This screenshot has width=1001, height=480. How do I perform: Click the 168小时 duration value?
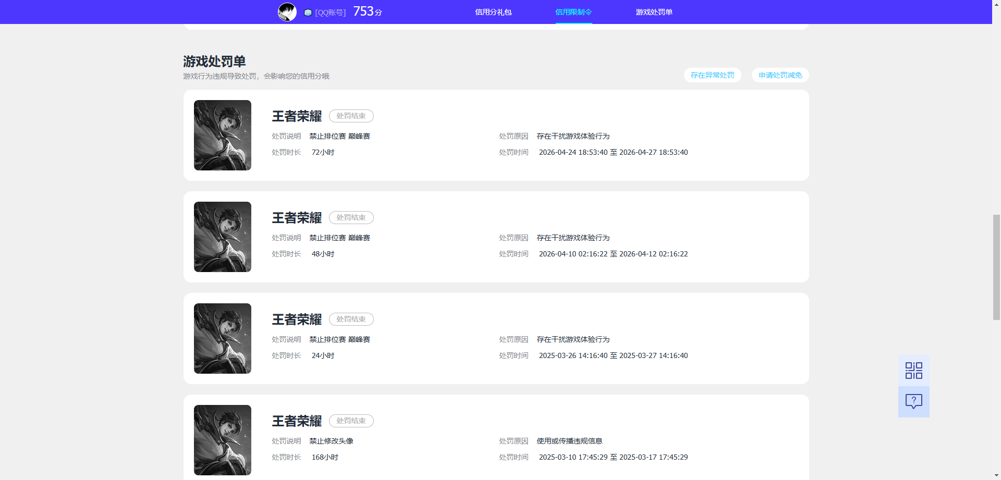click(325, 457)
